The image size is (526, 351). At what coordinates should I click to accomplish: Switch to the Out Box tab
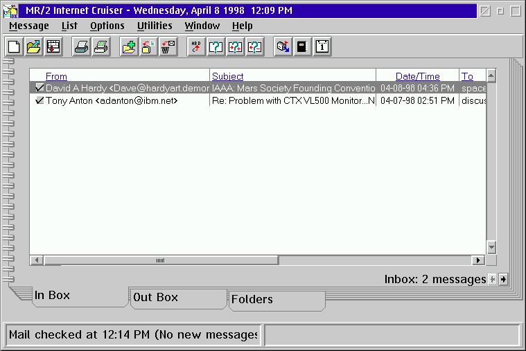[x=179, y=298]
